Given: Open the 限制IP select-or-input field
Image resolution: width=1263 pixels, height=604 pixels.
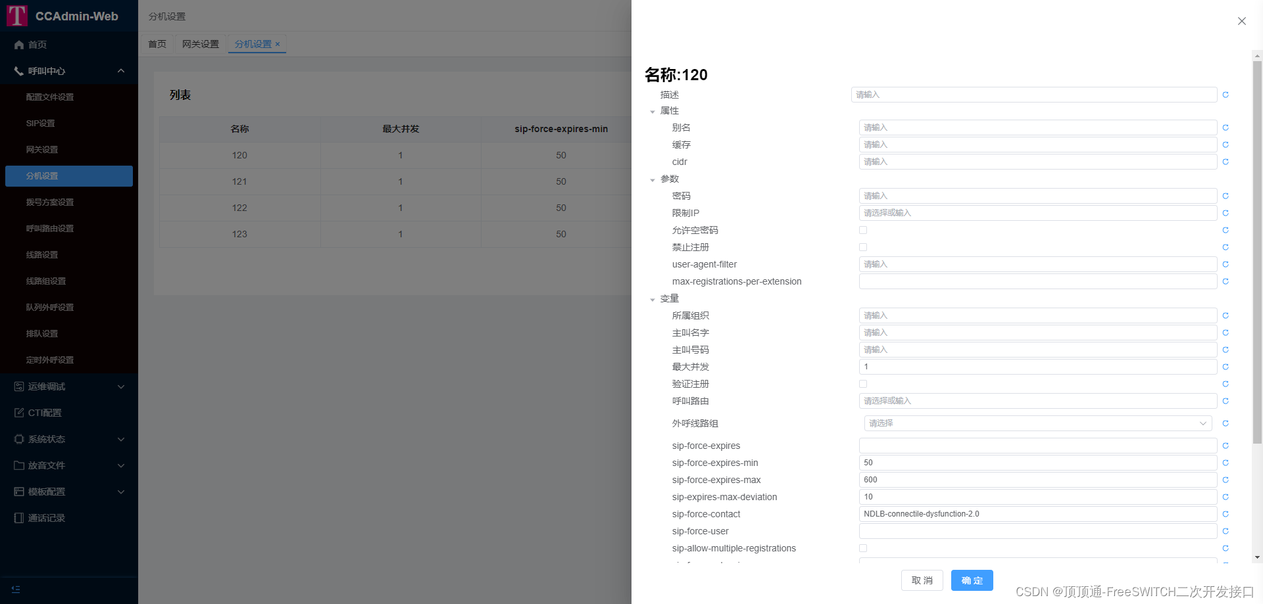Looking at the screenshot, I should [x=1037, y=213].
